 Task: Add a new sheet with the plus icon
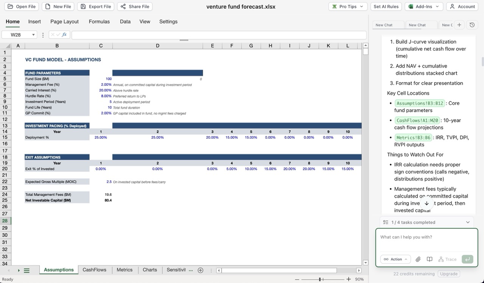click(x=200, y=270)
